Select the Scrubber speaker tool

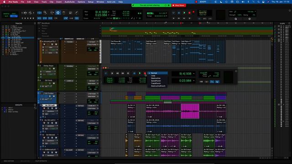pyautogui.click(x=70, y=13)
